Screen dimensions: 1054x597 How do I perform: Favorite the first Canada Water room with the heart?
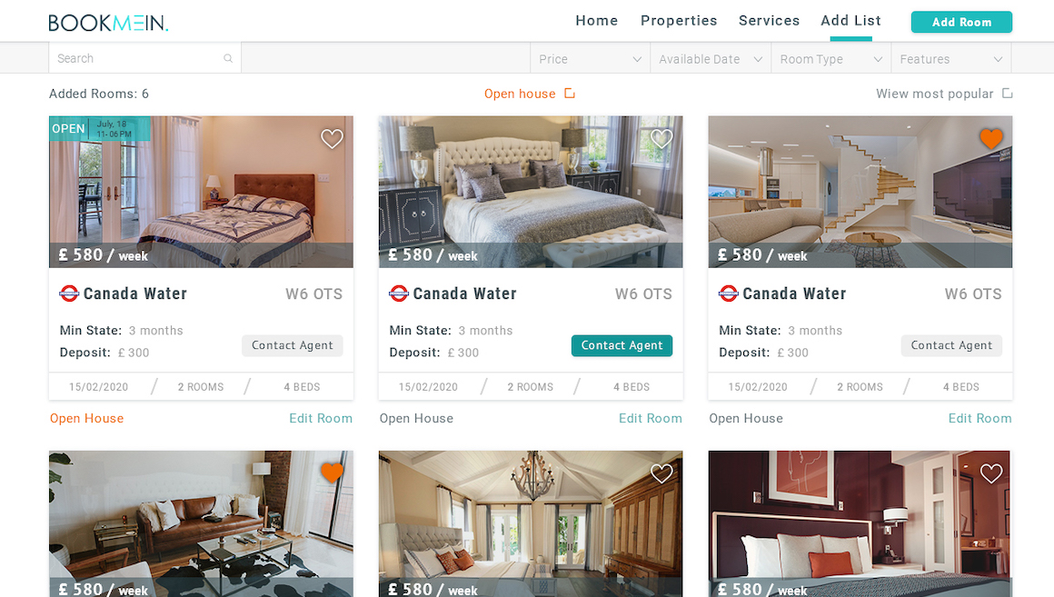[x=332, y=138]
